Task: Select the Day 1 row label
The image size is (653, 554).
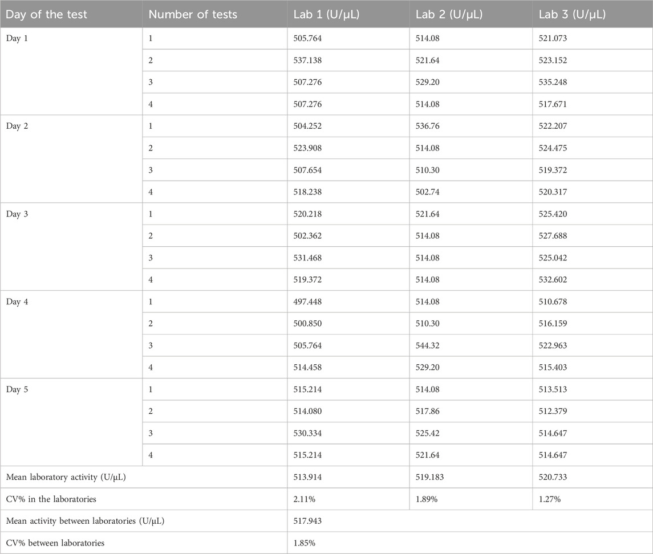Action: (x=18, y=38)
